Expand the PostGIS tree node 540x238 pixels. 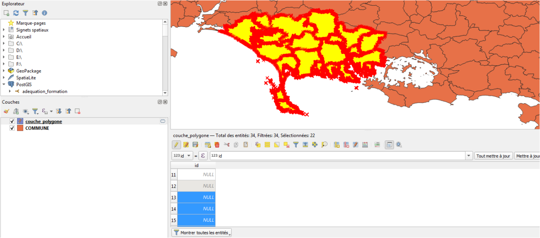click(x=4, y=84)
